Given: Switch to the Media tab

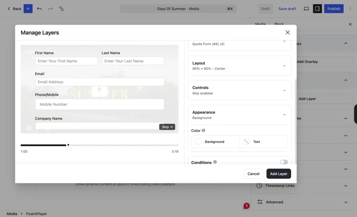Looking at the screenshot, I should coord(260,24).
